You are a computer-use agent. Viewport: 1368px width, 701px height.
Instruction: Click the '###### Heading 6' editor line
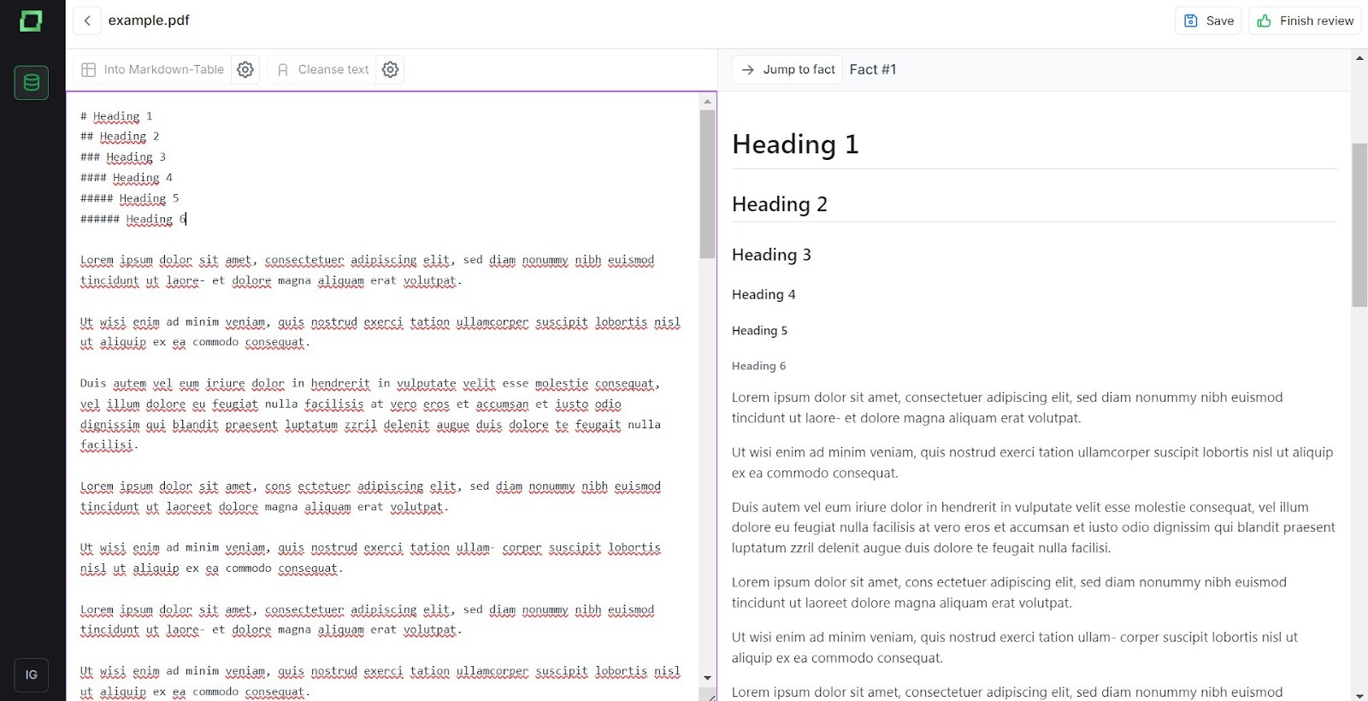click(133, 219)
